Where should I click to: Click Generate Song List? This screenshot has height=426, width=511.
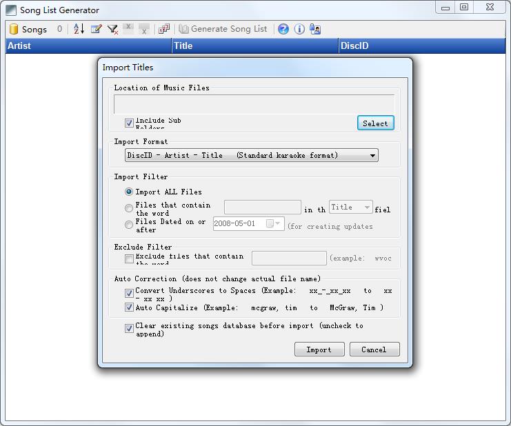point(223,29)
